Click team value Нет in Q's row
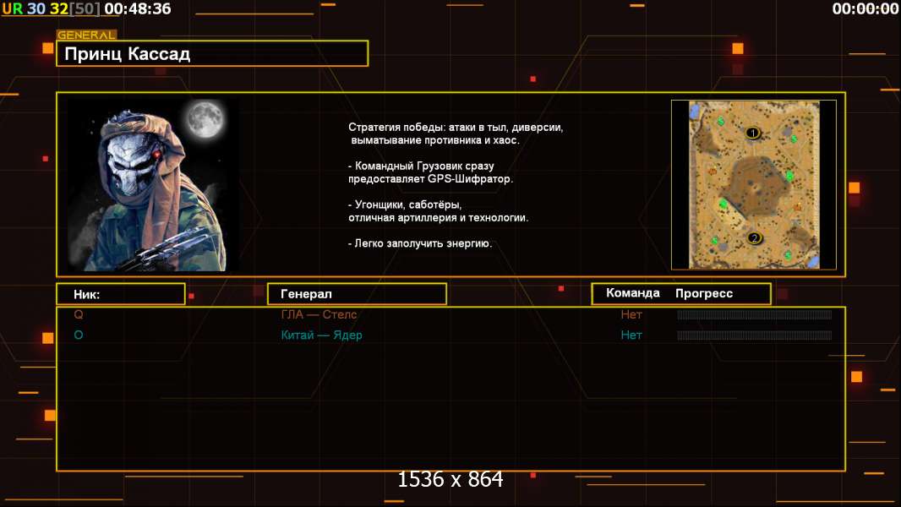The height and width of the screenshot is (507, 901). [631, 314]
